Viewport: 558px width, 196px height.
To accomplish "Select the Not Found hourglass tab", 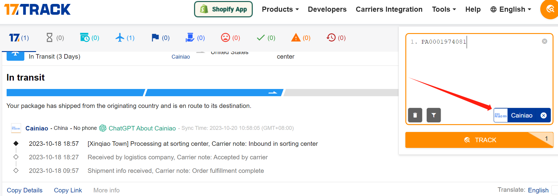I will click(x=55, y=38).
